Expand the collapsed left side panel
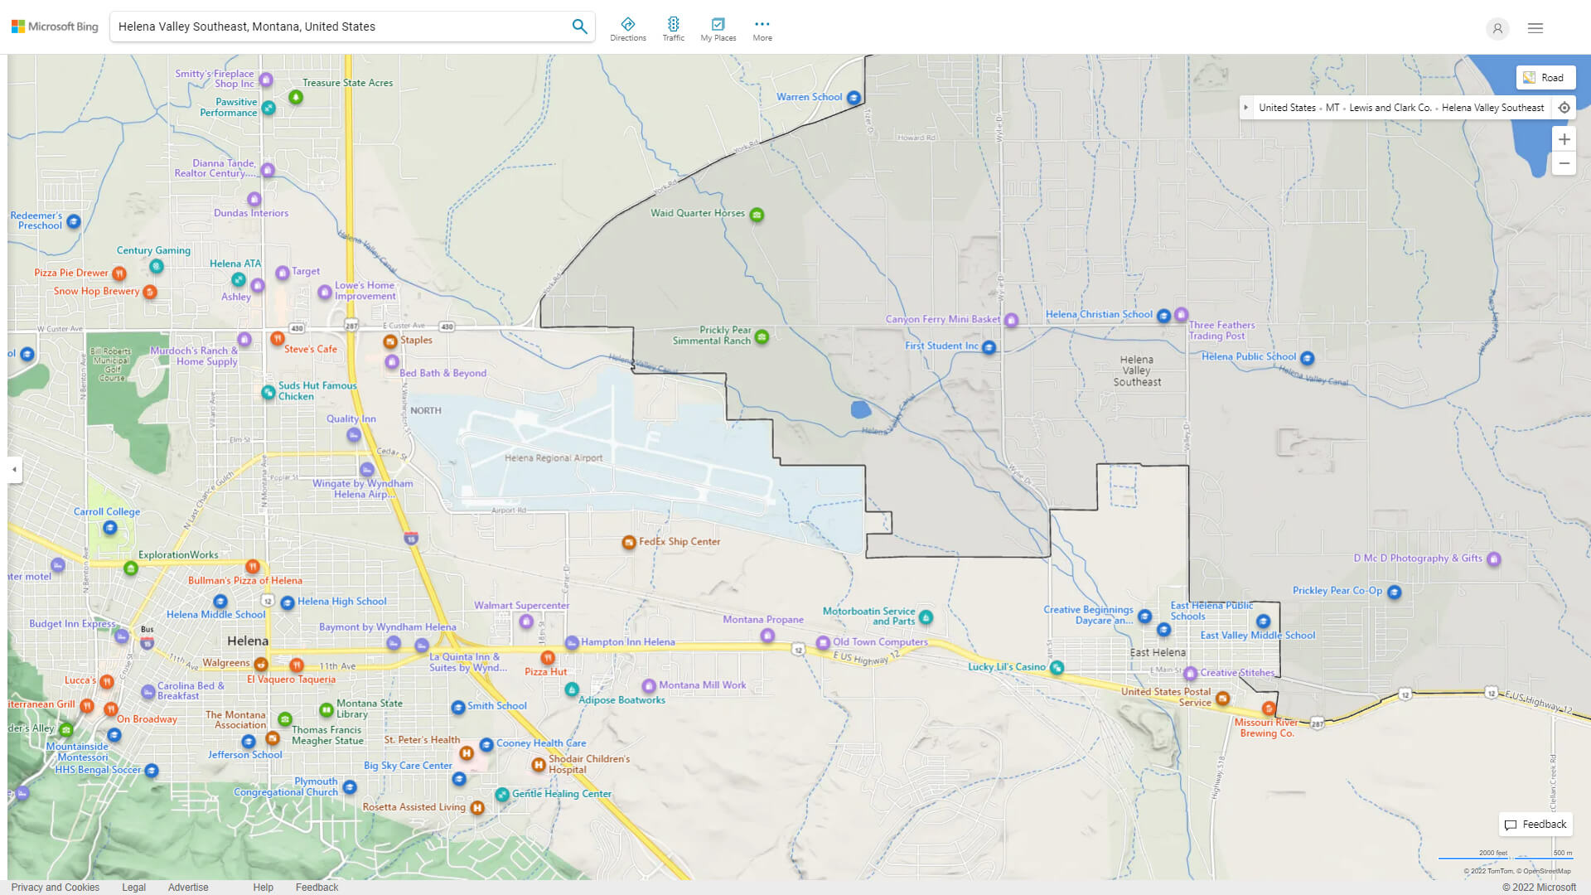The height and width of the screenshot is (895, 1591). 14,470
